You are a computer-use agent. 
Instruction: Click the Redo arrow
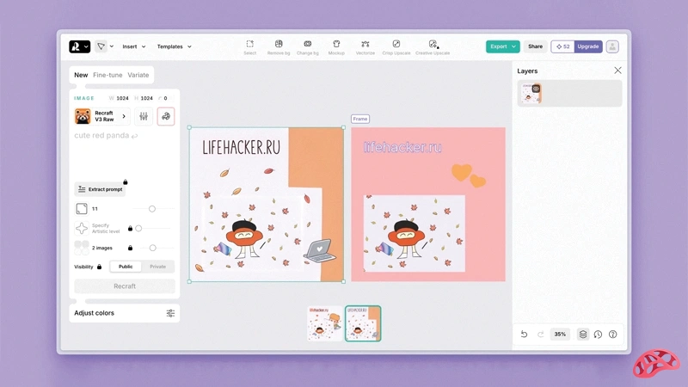click(541, 335)
